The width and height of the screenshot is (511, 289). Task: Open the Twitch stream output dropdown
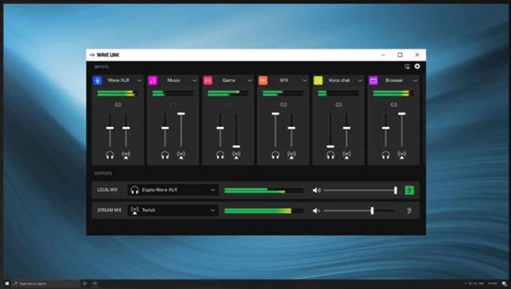pyautogui.click(x=173, y=210)
